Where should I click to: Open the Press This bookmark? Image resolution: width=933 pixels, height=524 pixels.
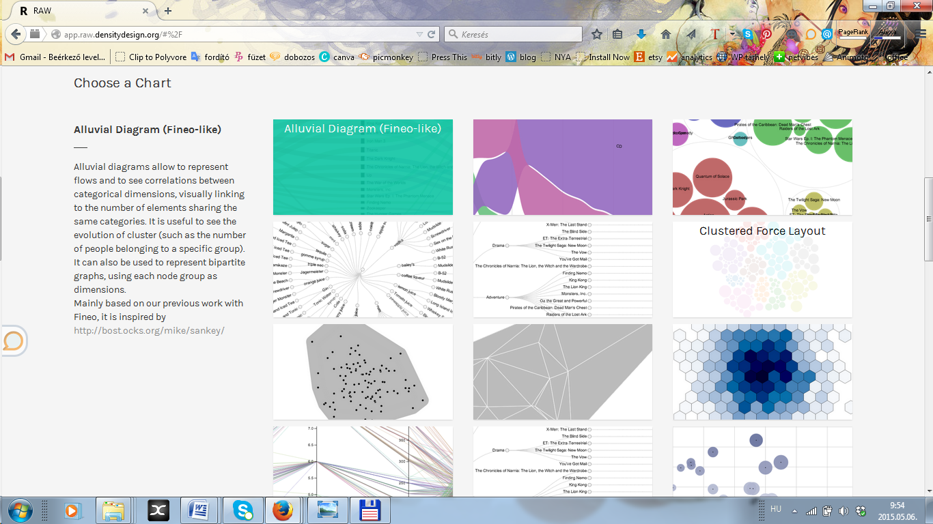[x=442, y=57]
